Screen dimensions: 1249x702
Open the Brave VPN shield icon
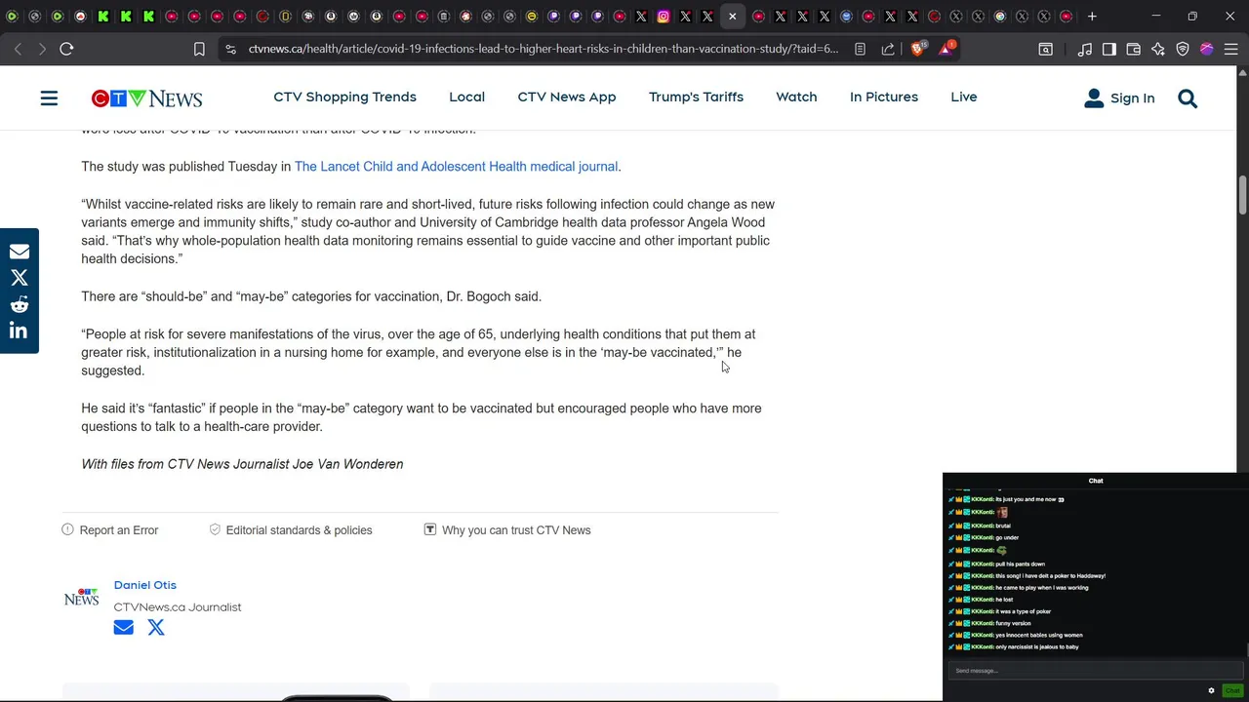click(1183, 49)
